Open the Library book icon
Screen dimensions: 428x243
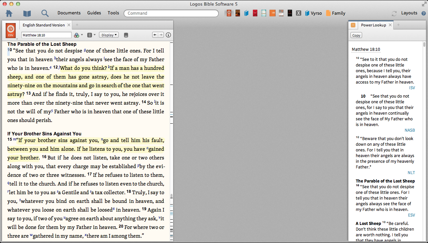click(27, 13)
